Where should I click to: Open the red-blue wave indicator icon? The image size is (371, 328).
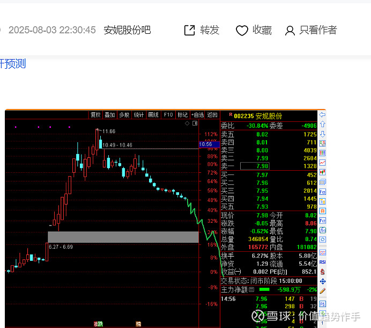coord(322,253)
